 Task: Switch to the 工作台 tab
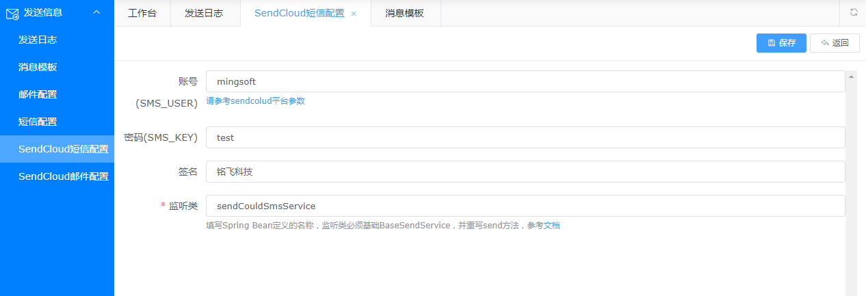(x=142, y=13)
